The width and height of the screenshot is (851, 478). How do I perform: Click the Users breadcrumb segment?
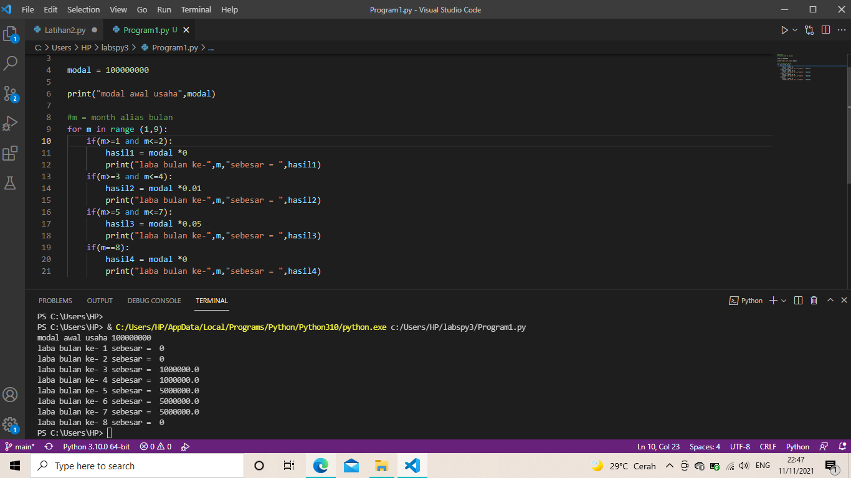[62, 47]
